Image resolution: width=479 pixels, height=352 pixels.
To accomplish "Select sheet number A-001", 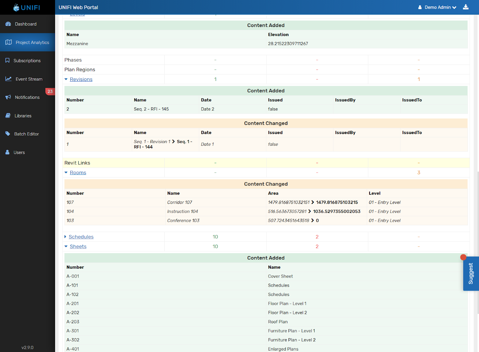I will pos(73,276).
